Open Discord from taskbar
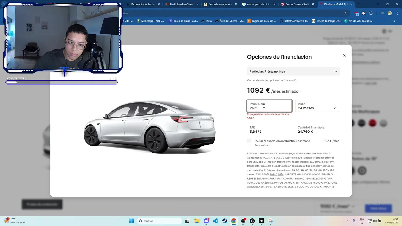This screenshot has height=226, width=402. coord(206,221)
